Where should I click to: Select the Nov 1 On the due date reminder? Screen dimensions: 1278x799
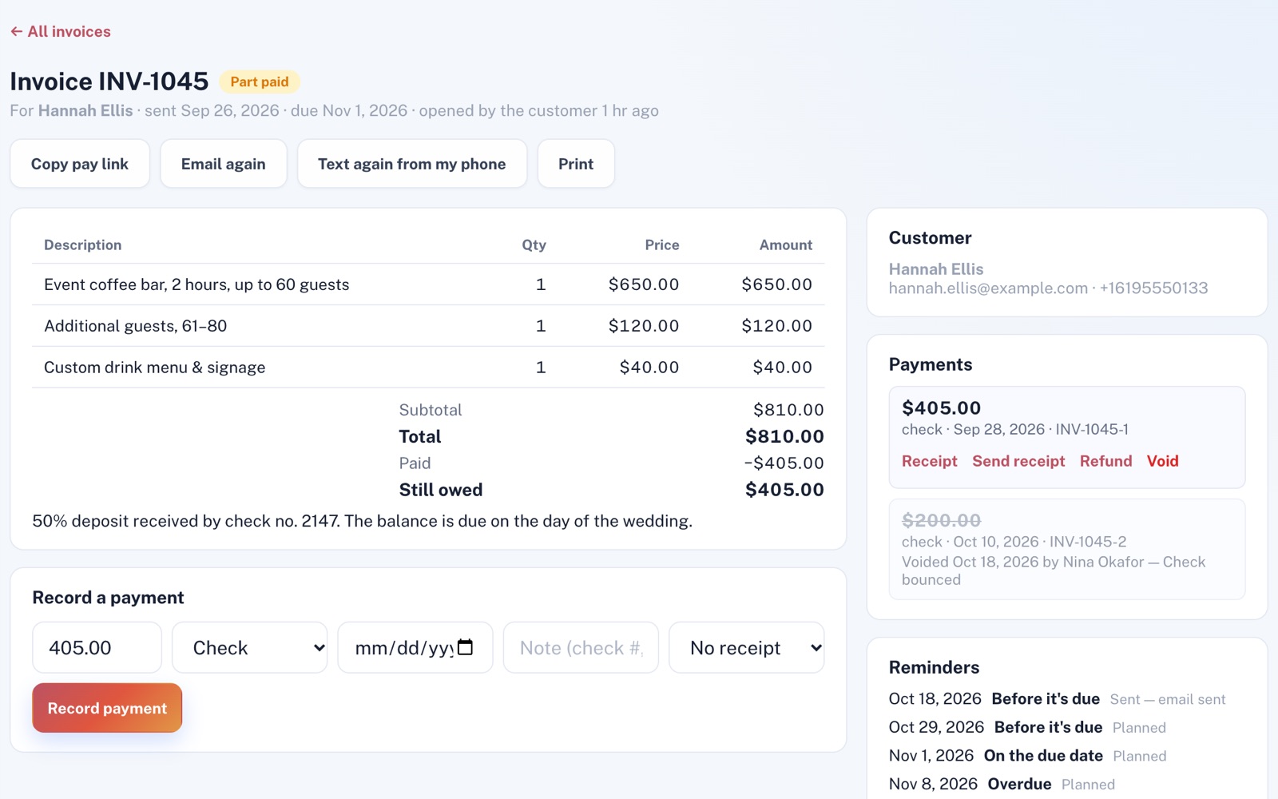tap(1028, 756)
